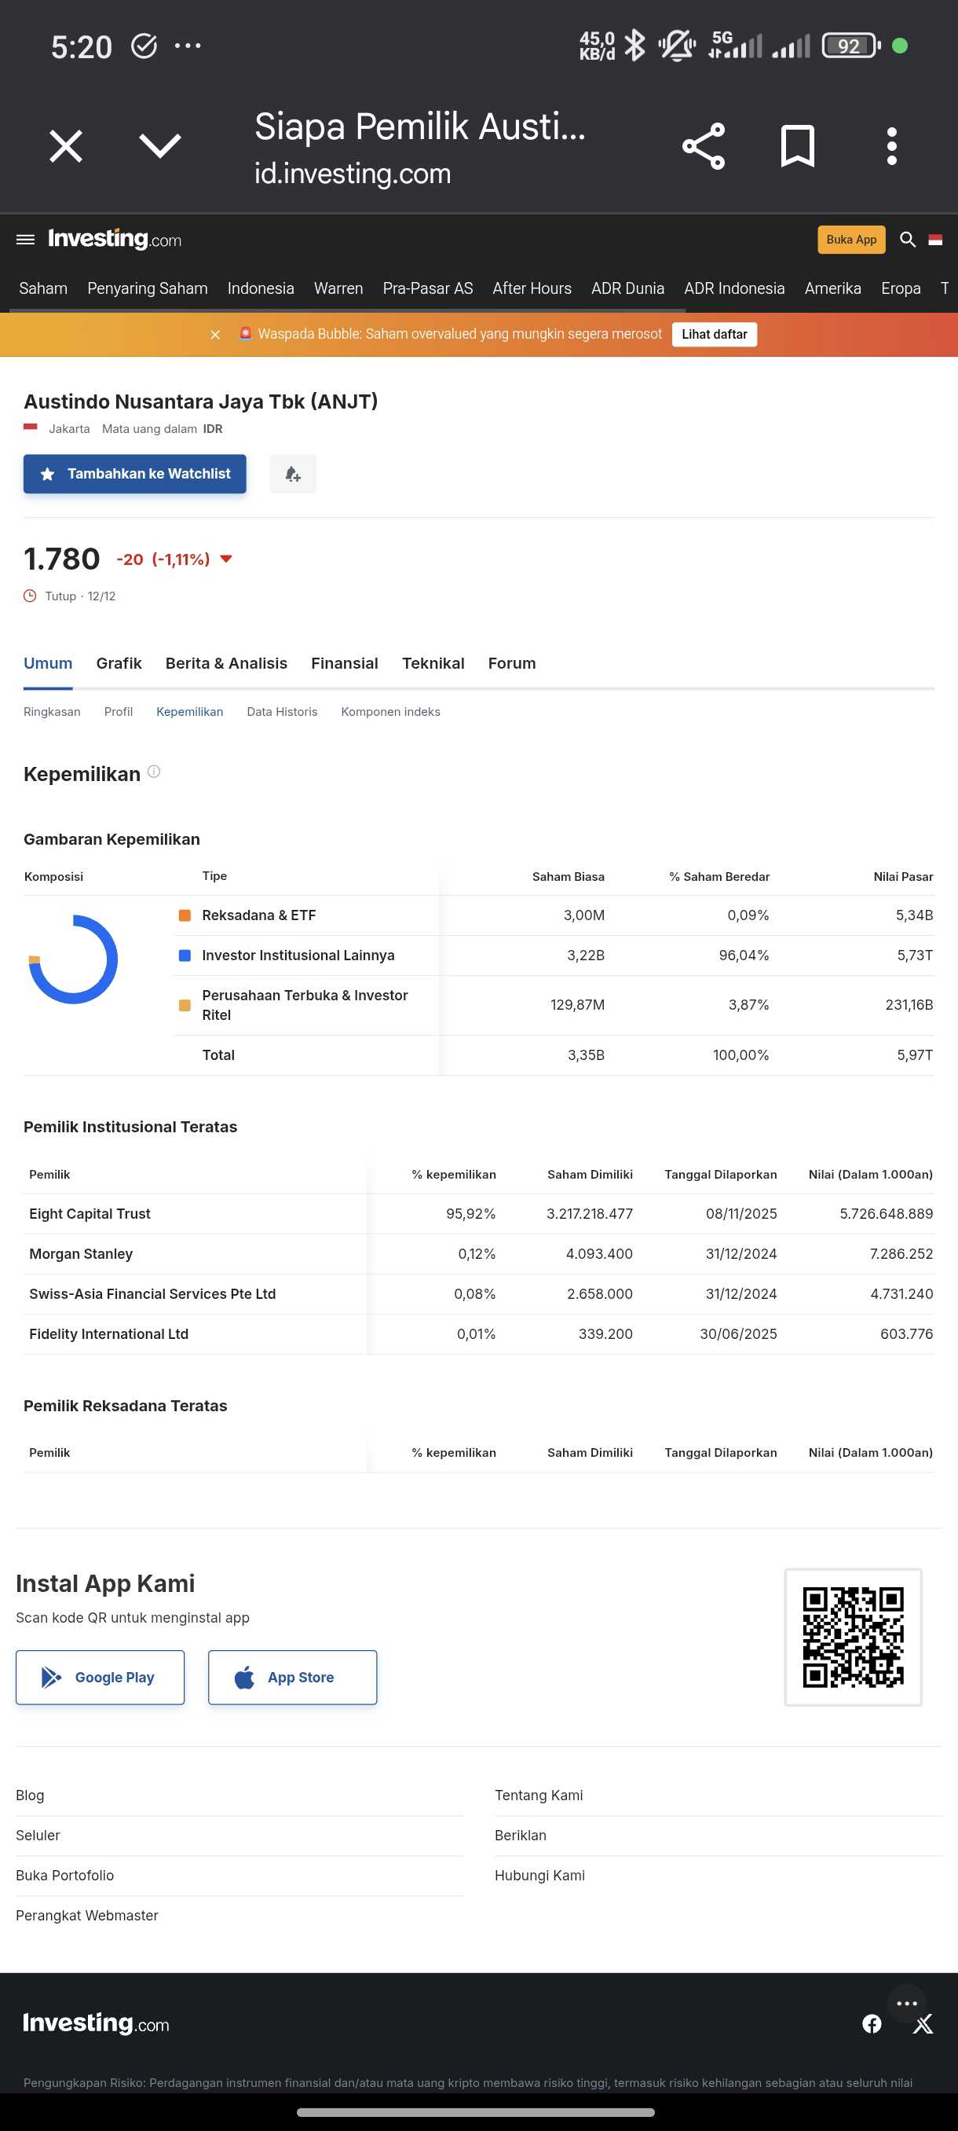Screen dimensions: 958x2131
Task: Tap yellow swatch for Perusahaan Terbuka
Action: tap(185, 1005)
